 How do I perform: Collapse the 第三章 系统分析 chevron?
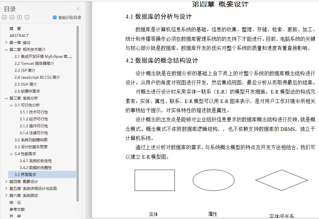[x=6, y=98]
